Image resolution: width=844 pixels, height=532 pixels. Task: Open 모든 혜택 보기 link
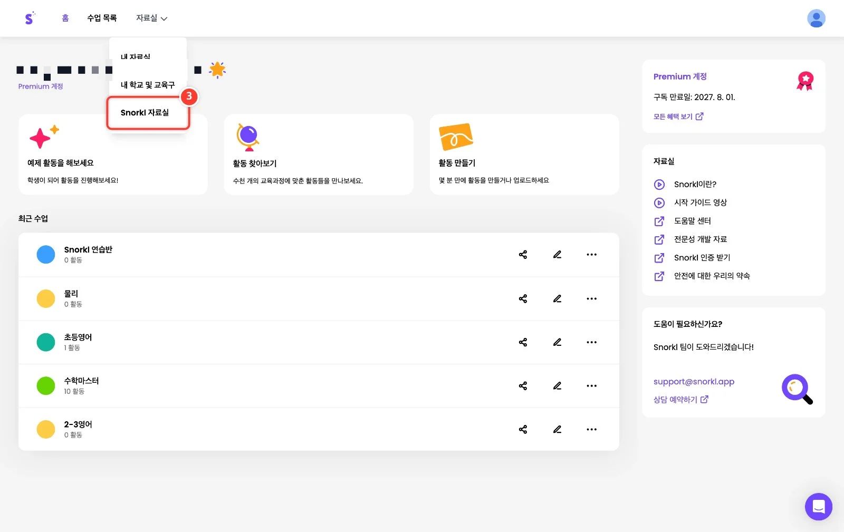point(678,117)
